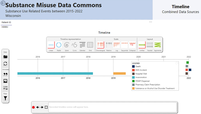Click the refresh data icon
Image resolution: width=201 pixels, height=114 pixels.
click(5, 64)
